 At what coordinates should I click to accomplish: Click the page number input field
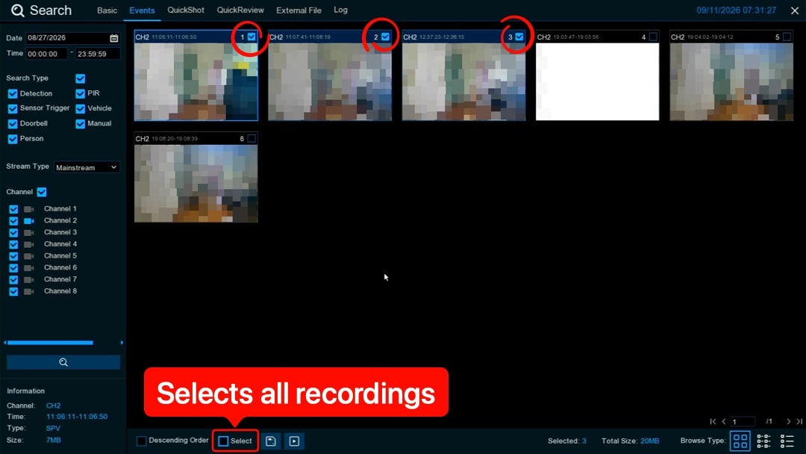tap(743, 422)
